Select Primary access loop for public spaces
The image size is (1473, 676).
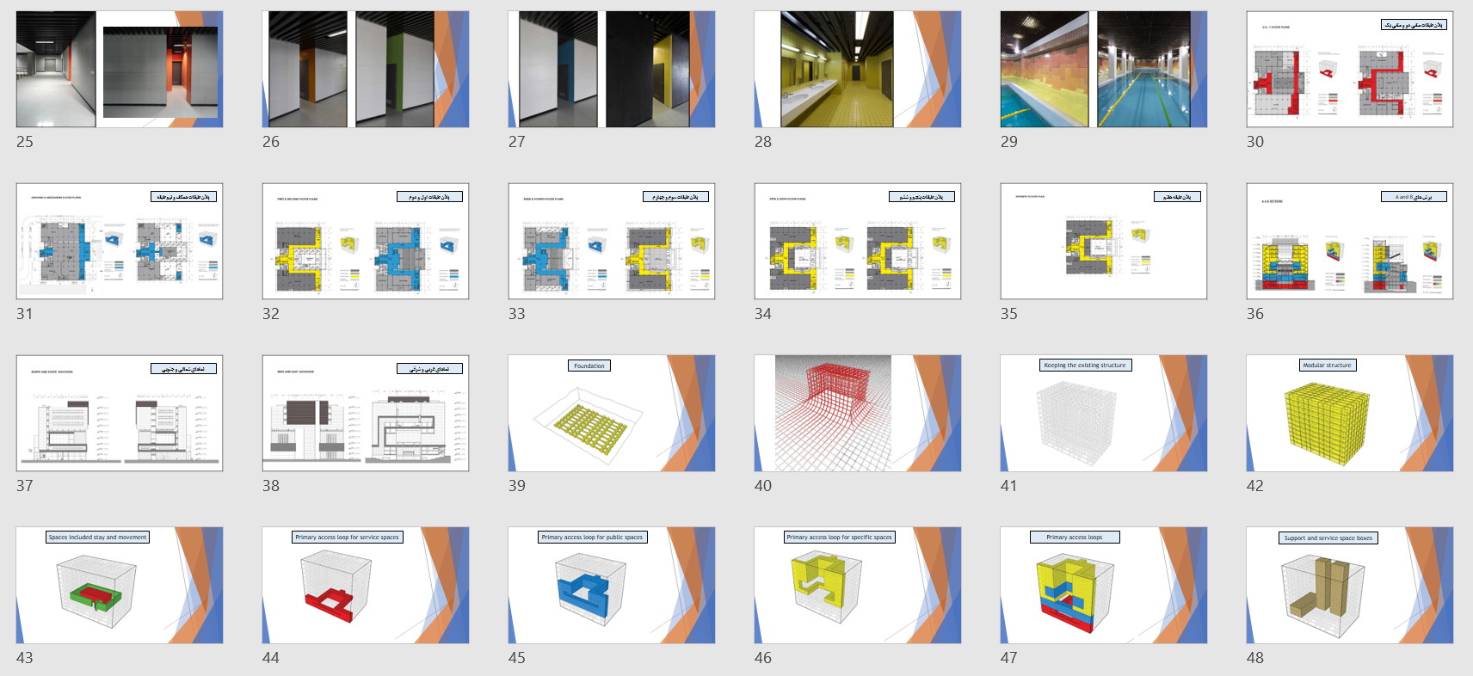[611, 586]
